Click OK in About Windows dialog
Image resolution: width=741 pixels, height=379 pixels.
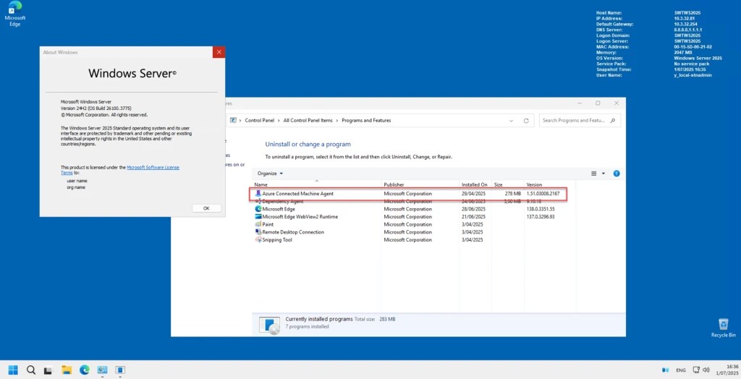click(206, 208)
